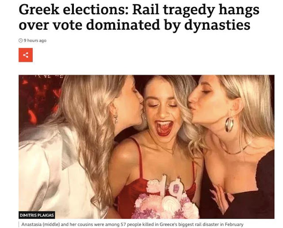
Task: Click the large hoop earring in the photo
Action: point(229,124)
